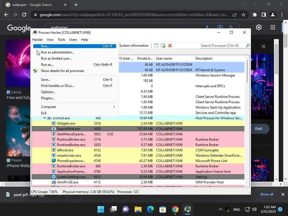The image size is (288, 216).
Task: Bookmark this page with star icon
Action: tap(244, 15)
